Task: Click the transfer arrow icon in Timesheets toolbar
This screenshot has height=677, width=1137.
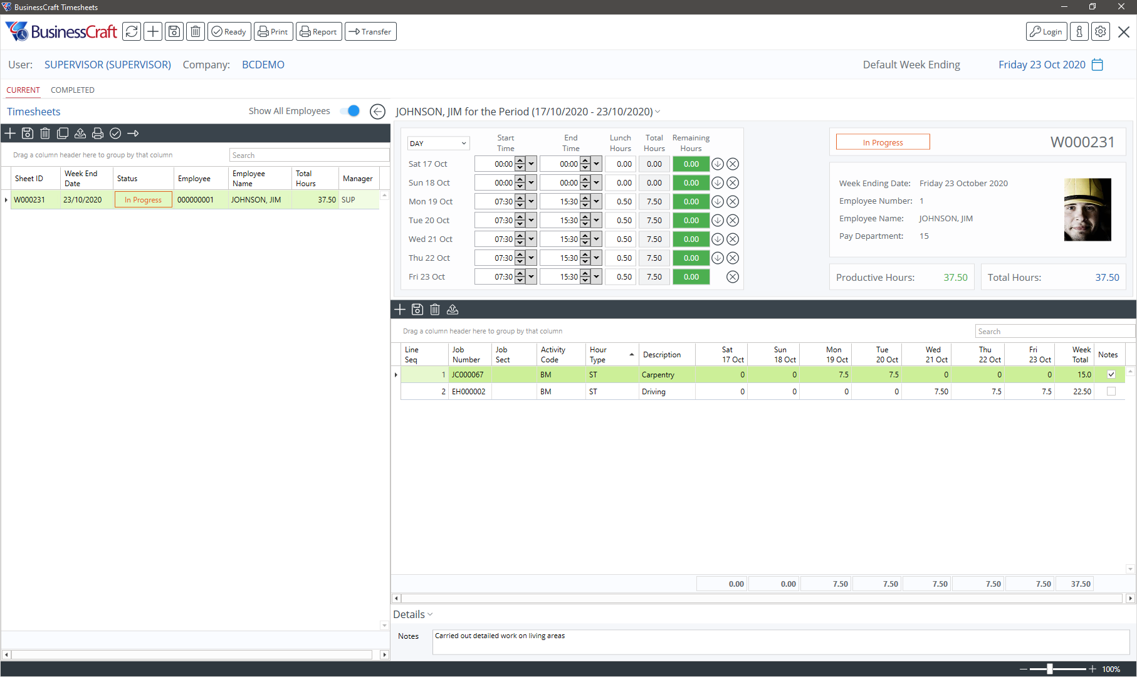Action: pyautogui.click(x=133, y=133)
